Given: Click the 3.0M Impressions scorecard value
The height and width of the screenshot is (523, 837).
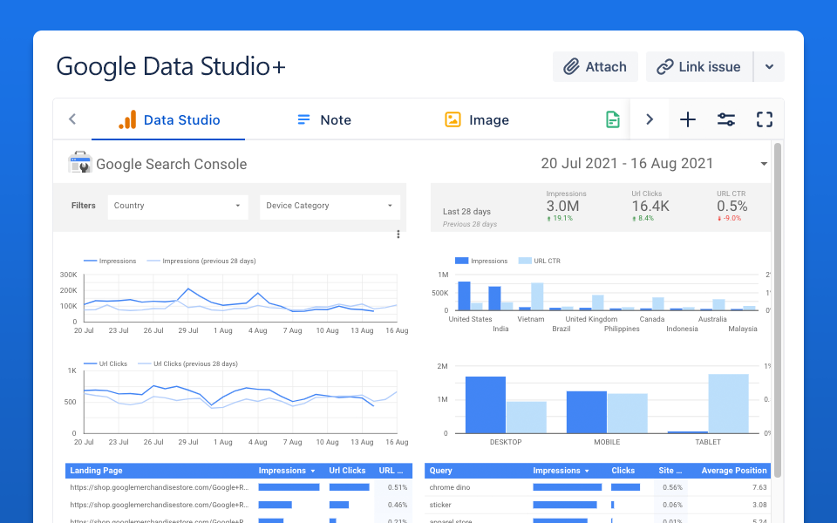Looking at the screenshot, I should [562, 206].
